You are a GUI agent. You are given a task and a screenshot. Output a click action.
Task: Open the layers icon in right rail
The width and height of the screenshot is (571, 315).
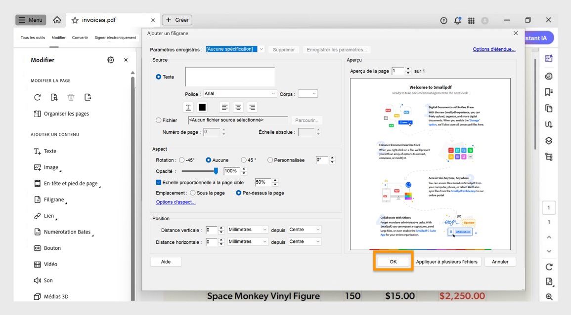[549, 141]
